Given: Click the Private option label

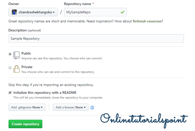Looking at the screenshot, I should (27, 67).
